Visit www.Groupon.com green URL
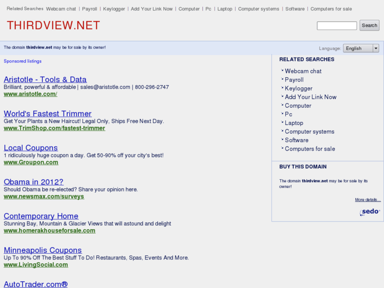The image size is (384, 288). pyautogui.click(x=31, y=162)
